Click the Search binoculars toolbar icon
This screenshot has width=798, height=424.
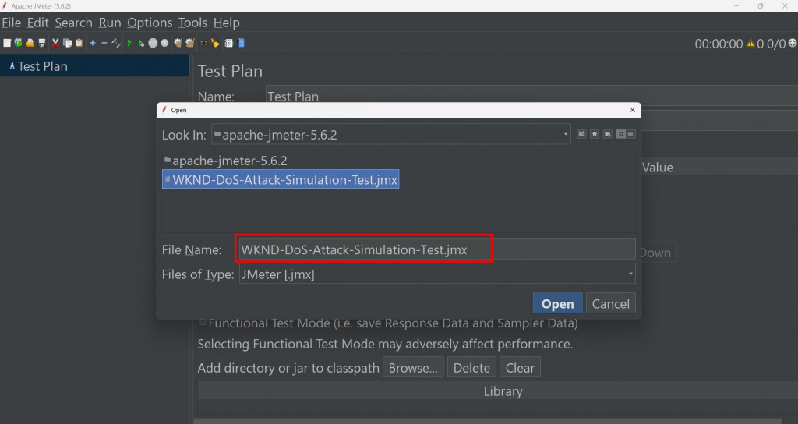pos(203,44)
